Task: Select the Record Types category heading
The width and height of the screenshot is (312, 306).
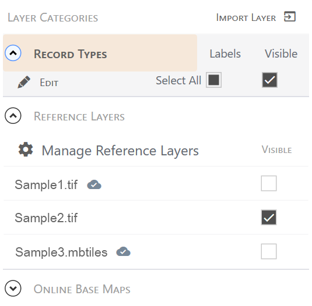Action: point(71,54)
